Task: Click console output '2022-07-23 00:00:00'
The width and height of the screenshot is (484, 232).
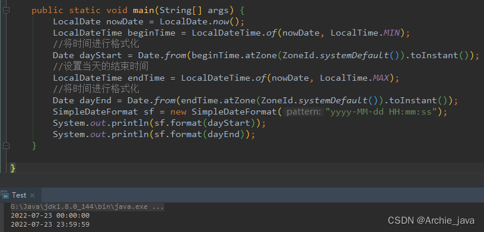Action: pos(50,215)
